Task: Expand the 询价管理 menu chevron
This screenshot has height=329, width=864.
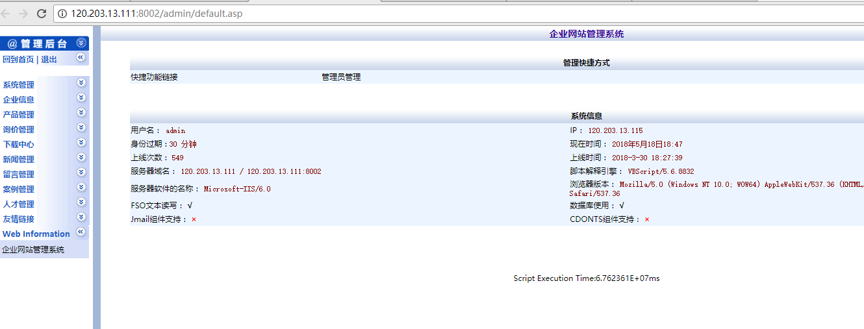Action: coord(81,127)
